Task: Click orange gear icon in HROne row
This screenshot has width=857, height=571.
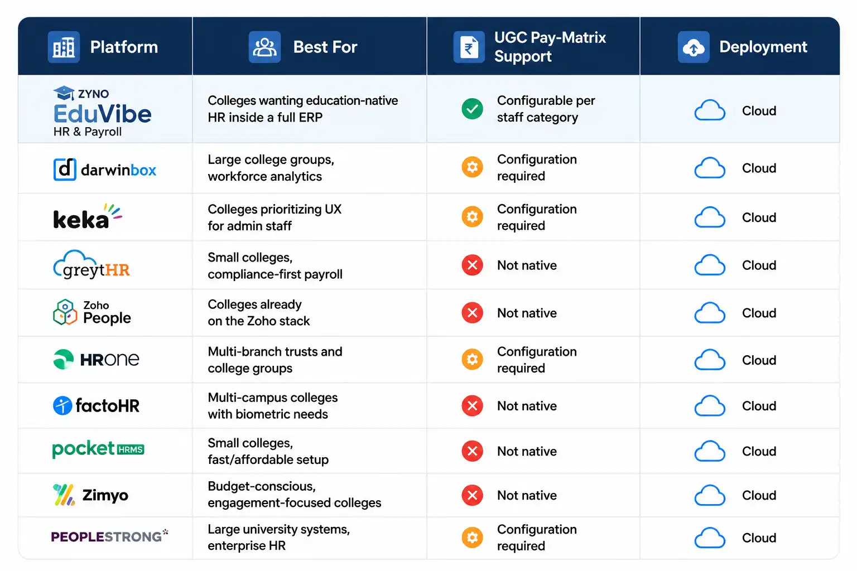Action: point(473,360)
